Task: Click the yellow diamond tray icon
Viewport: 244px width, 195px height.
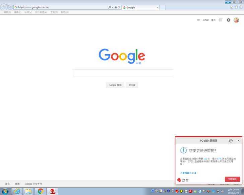Action: (x=181, y=191)
